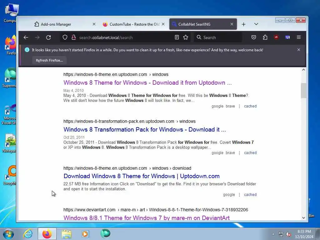The height and width of the screenshot is (240, 320).
Task: Launch Internet Explorer from taskbar
Action: click(28, 234)
